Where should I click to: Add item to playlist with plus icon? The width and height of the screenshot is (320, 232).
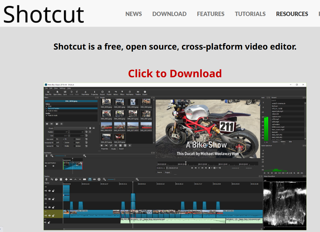click(102, 145)
